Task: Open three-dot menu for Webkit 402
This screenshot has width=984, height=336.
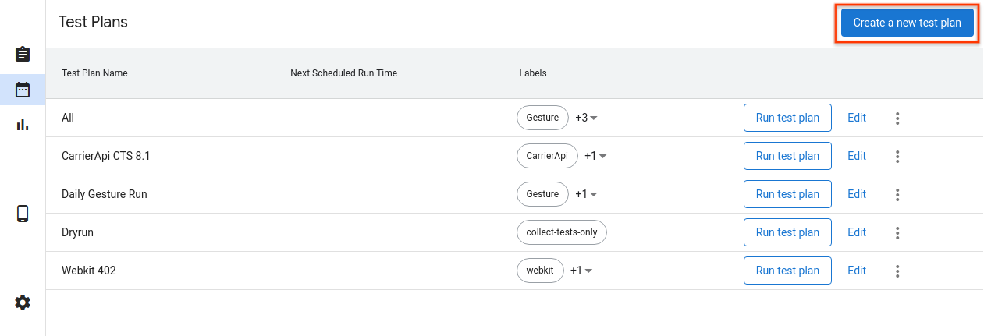Action: pos(897,271)
